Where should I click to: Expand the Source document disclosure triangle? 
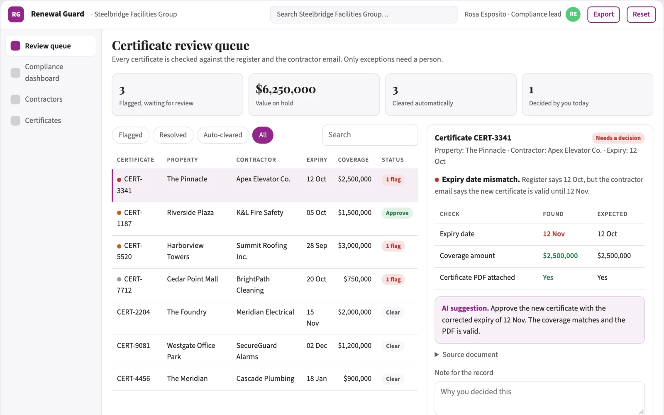pyautogui.click(x=437, y=354)
